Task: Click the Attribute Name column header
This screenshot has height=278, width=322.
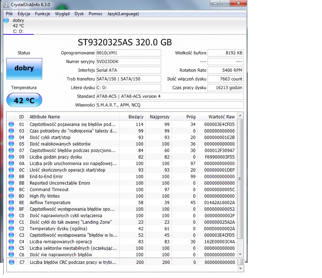Action: point(73,117)
